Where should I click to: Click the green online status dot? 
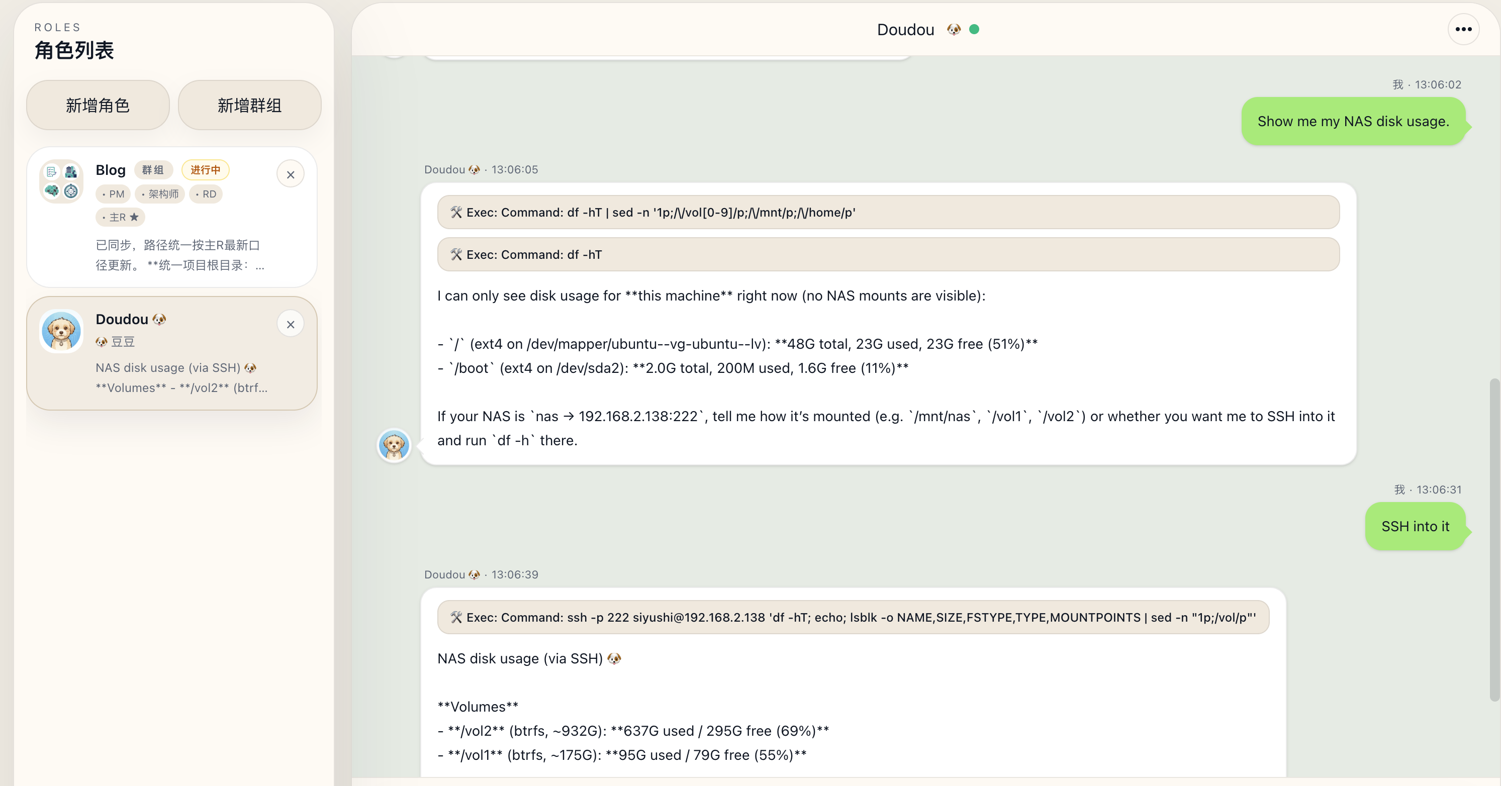pos(974,29)
